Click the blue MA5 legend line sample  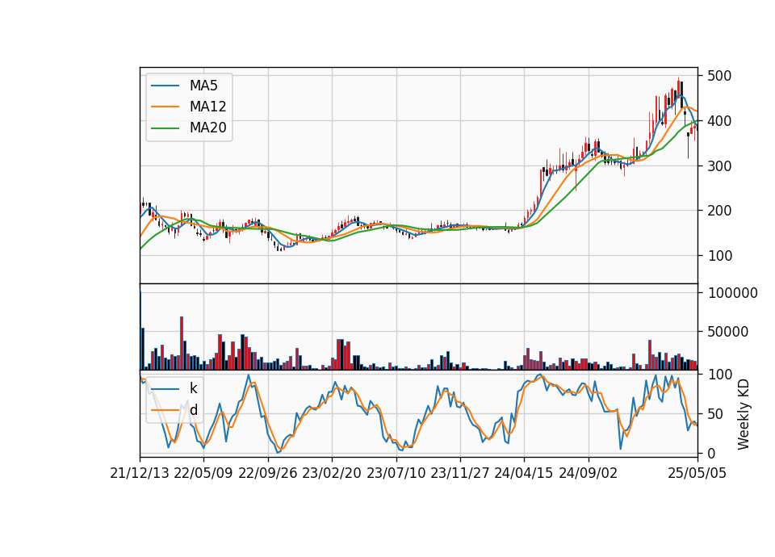click(x=165, y=86)
